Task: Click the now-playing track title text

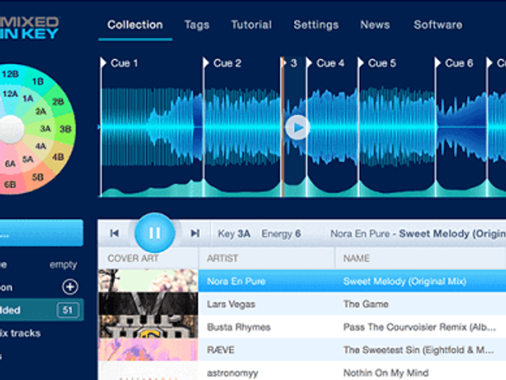Action: coord(418,233)
